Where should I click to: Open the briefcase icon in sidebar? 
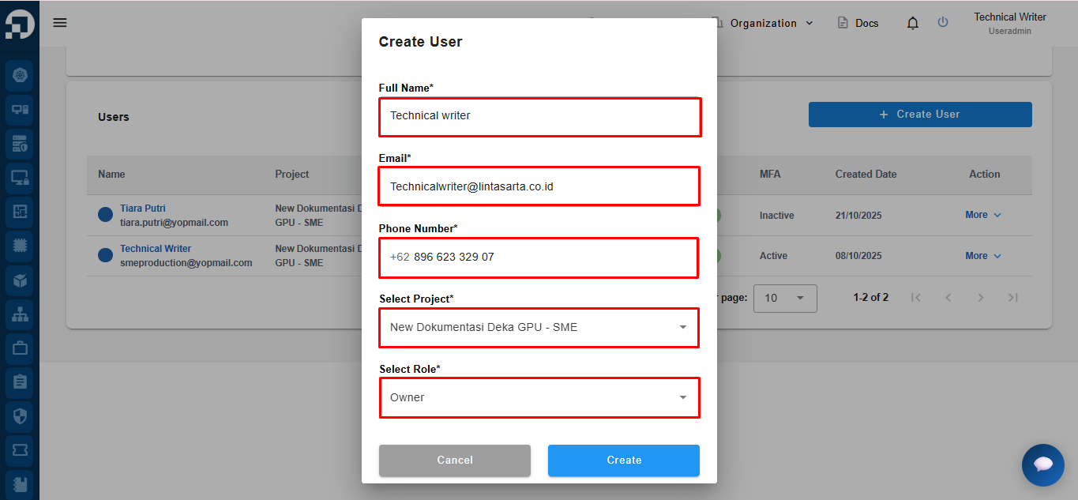pyautogui.click(x=20, y=348)
